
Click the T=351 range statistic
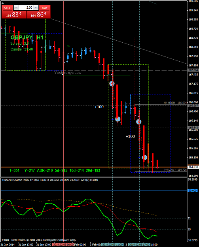tap(14, 170)
